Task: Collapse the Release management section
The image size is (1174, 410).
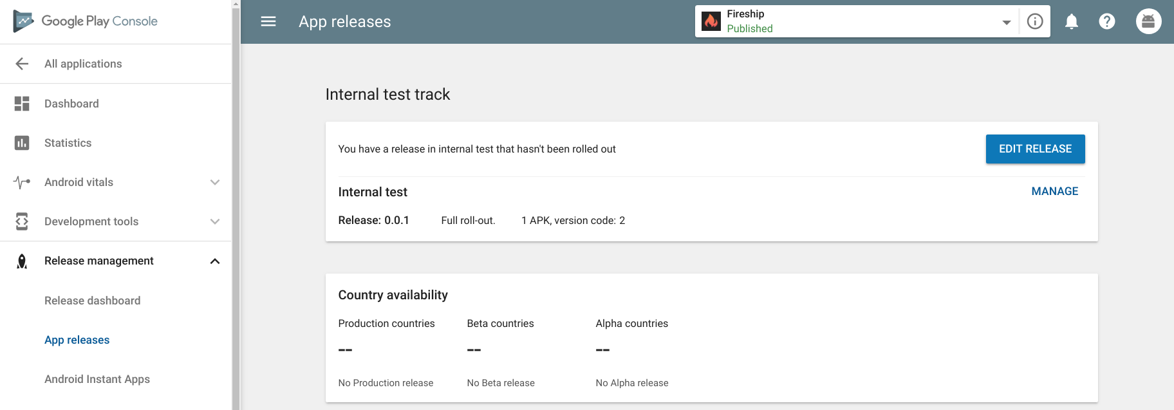Action: point(215,261)
